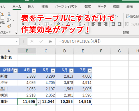This screenshot has height=111, width=139.
Task: Confirm formula entry check icon
Action: coord(41,41)
